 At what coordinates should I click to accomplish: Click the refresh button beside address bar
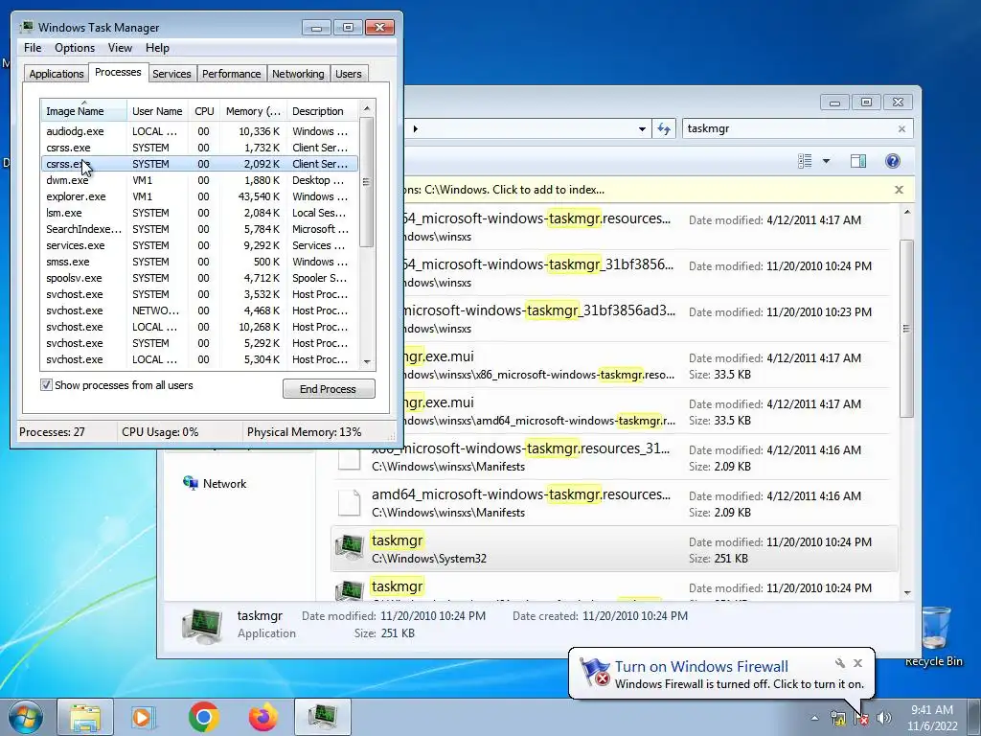pos(664,129)
